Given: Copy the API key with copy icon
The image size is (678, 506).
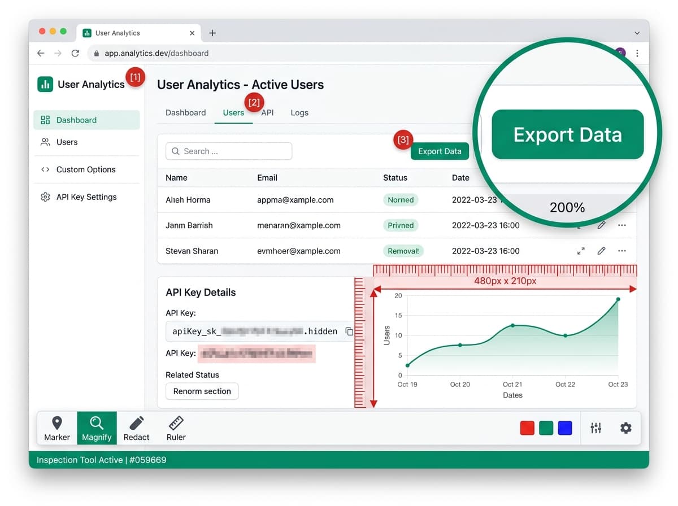Looking at the screenshot, I should click(349, 331).
